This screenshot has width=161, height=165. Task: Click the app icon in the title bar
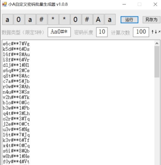(4, 4)
